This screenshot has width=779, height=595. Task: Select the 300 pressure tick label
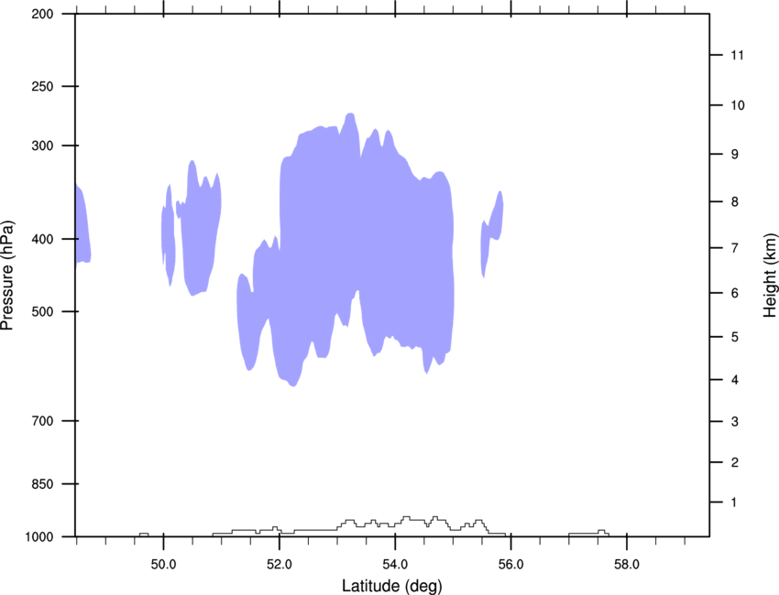point(42,146)
